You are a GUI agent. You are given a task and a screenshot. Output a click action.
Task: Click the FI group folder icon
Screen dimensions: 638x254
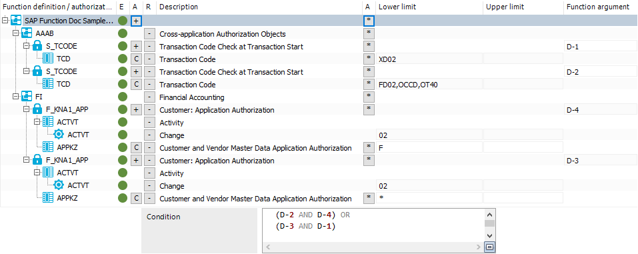coord(27,97)
